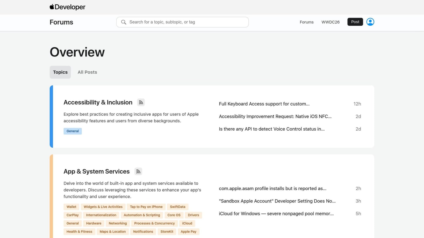Select the Widgets & Live Activities tag
This screenshot has height=238, width=424.
point(103,207)
